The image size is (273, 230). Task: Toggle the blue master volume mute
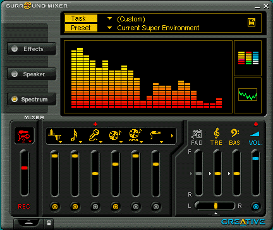click(x=256, y=207)
